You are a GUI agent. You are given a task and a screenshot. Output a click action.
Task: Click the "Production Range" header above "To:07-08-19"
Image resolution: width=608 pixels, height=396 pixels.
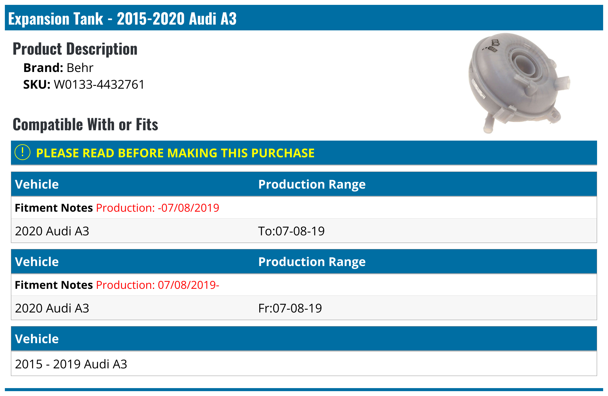pos(312,184)
